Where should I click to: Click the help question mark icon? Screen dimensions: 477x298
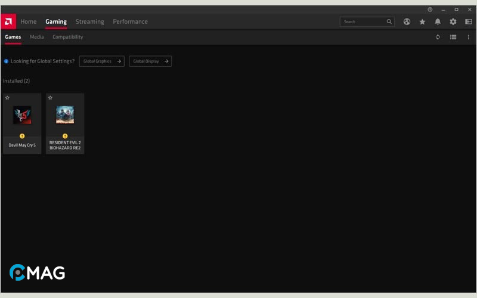click(x=430, y=10)
